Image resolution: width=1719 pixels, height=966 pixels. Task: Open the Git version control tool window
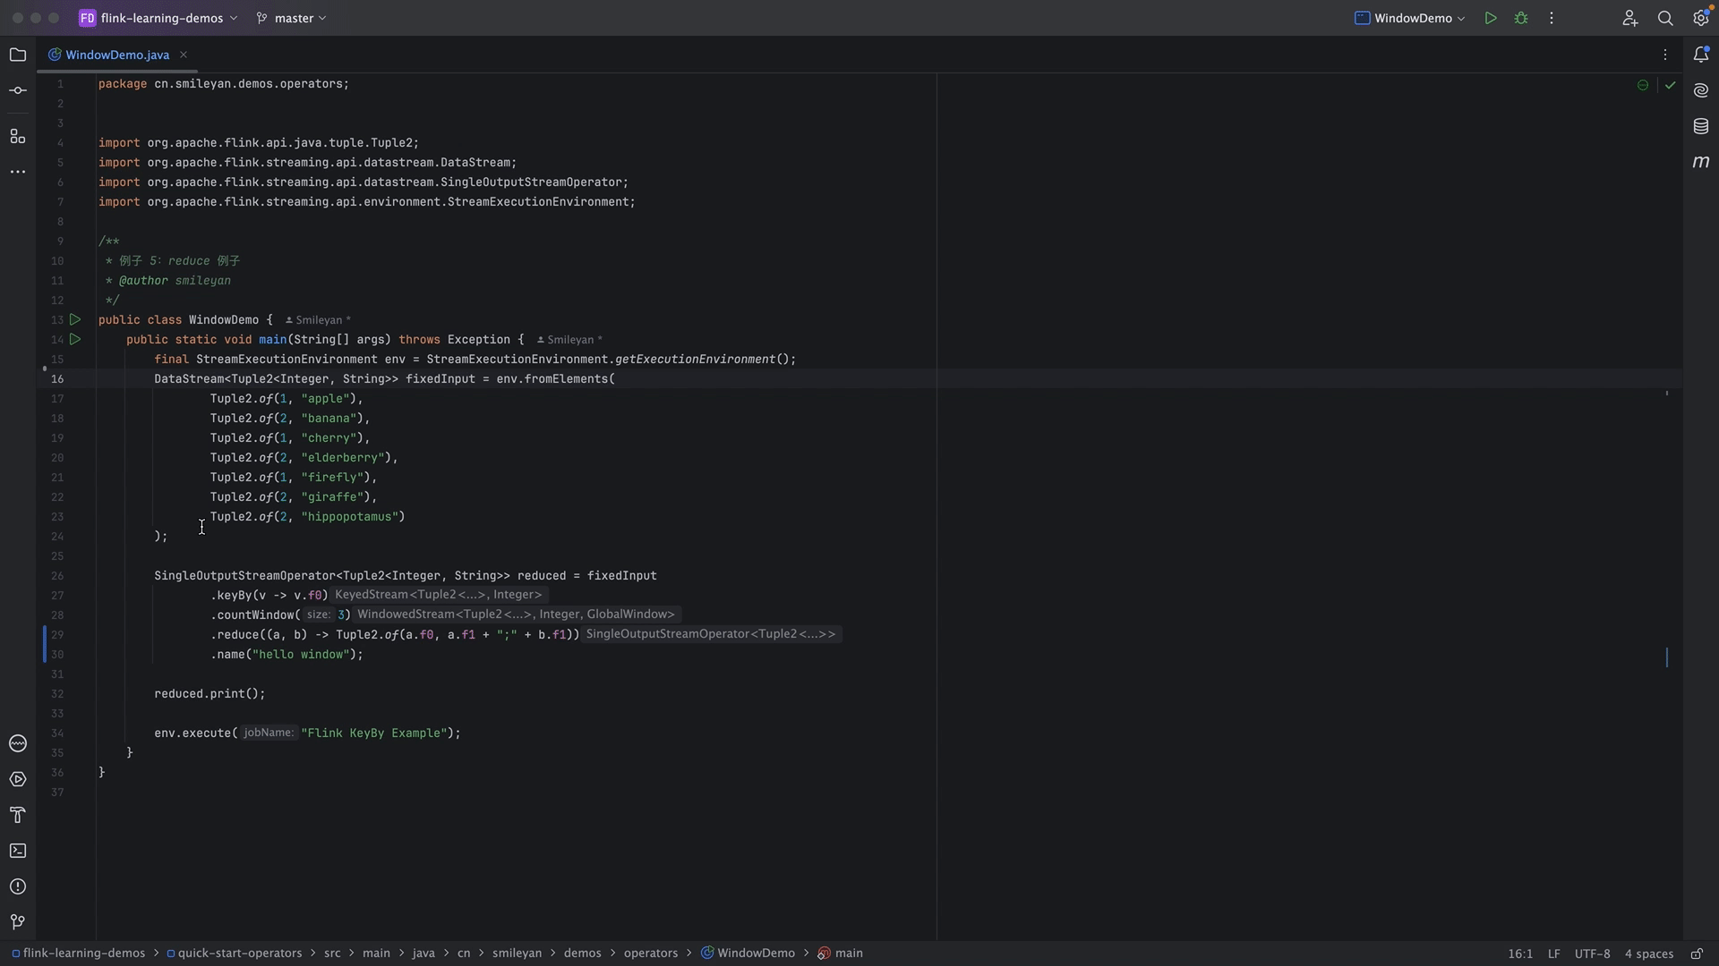tap(18, 922)
